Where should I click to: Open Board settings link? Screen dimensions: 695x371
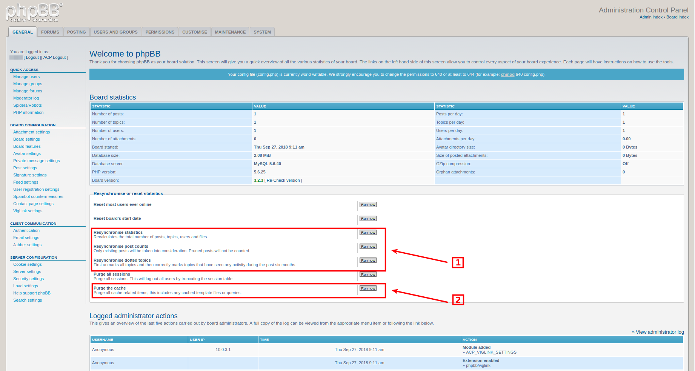[26, 139]
